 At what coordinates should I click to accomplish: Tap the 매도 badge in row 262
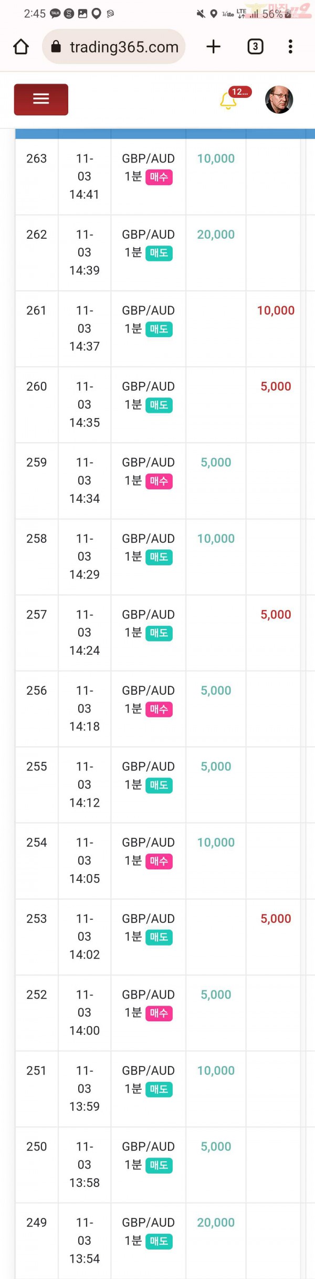(159, 253)
